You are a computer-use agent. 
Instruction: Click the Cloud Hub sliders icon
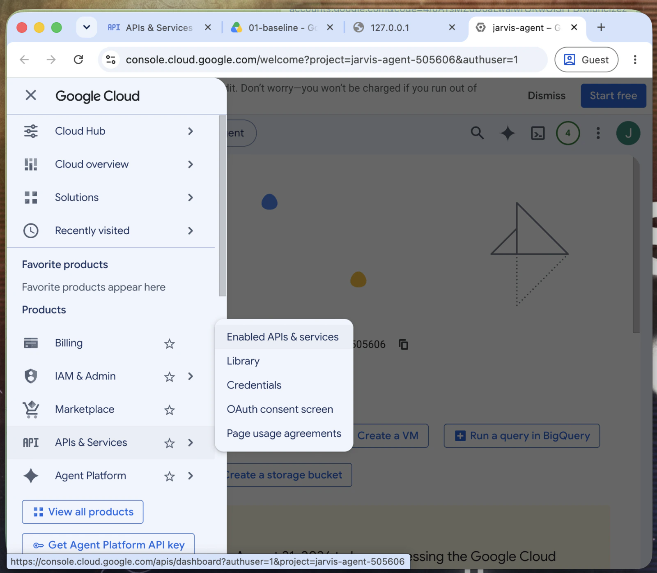[x=31, y=131]
